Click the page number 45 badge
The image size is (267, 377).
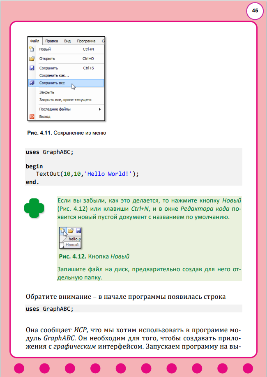[x=255, y=11]
